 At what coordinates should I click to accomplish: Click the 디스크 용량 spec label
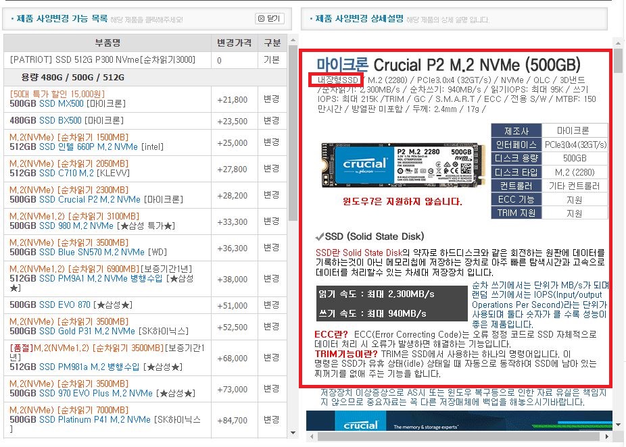pyautogui.click(x=516, y=158)
